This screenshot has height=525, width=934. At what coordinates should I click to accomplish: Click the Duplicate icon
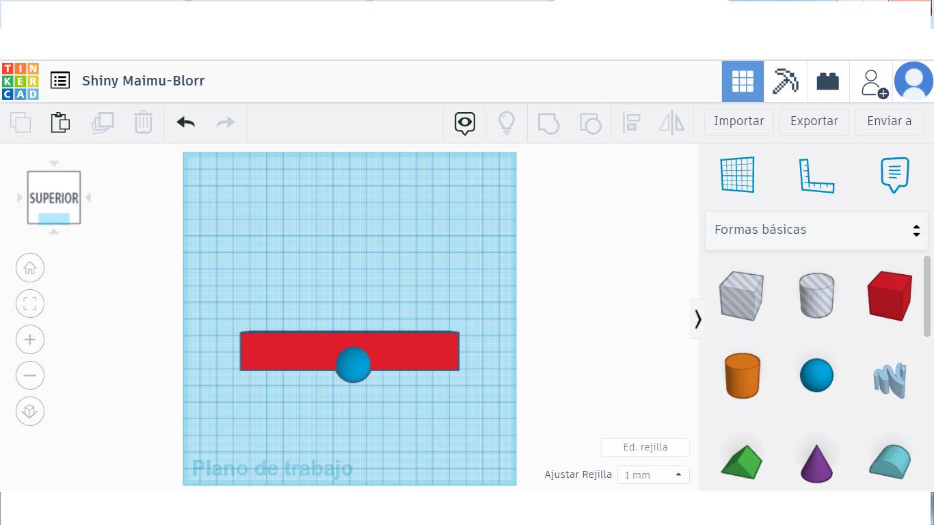tap(103, 122)
